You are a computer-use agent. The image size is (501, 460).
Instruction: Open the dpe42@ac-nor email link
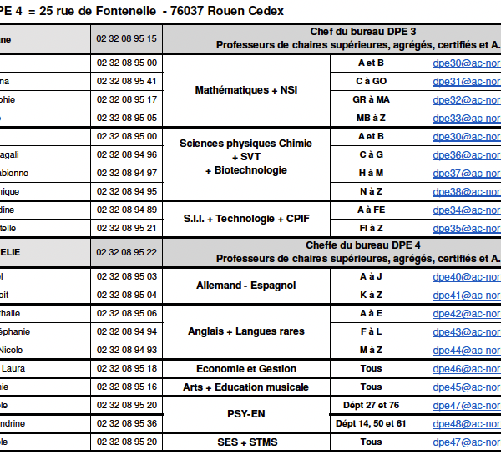[467, 314]
